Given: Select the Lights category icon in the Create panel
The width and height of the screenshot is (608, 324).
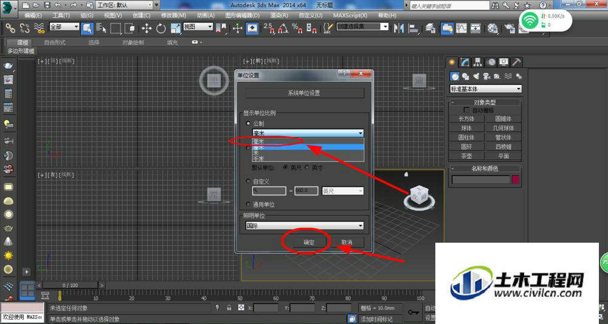Looking at the screenshot, I should pos(476,76).
